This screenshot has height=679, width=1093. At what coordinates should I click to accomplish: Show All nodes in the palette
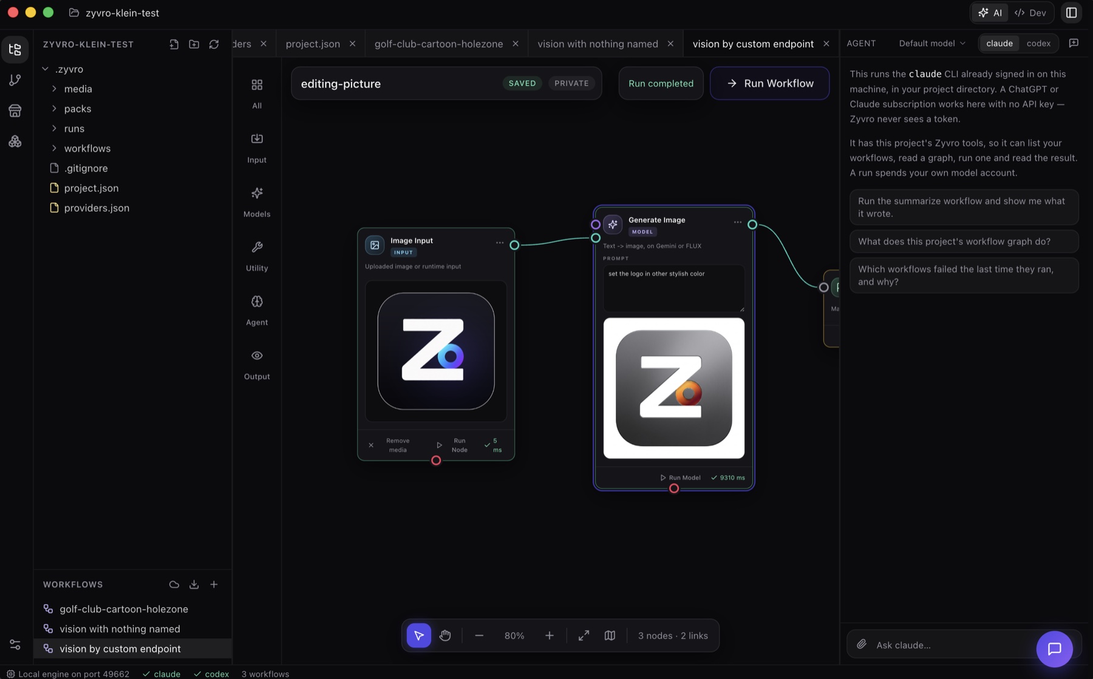[257, 93]
